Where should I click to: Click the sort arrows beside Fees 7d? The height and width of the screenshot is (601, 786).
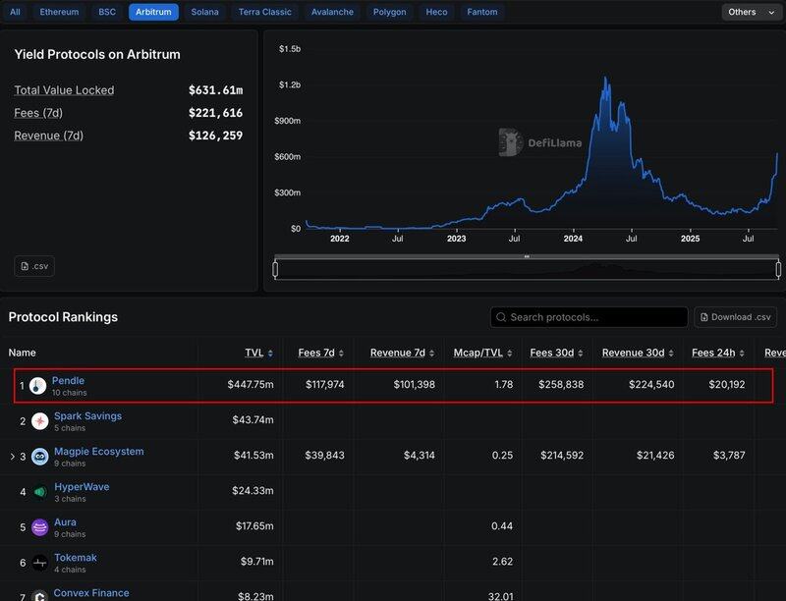pyautogui.click(x=341, y=354)
